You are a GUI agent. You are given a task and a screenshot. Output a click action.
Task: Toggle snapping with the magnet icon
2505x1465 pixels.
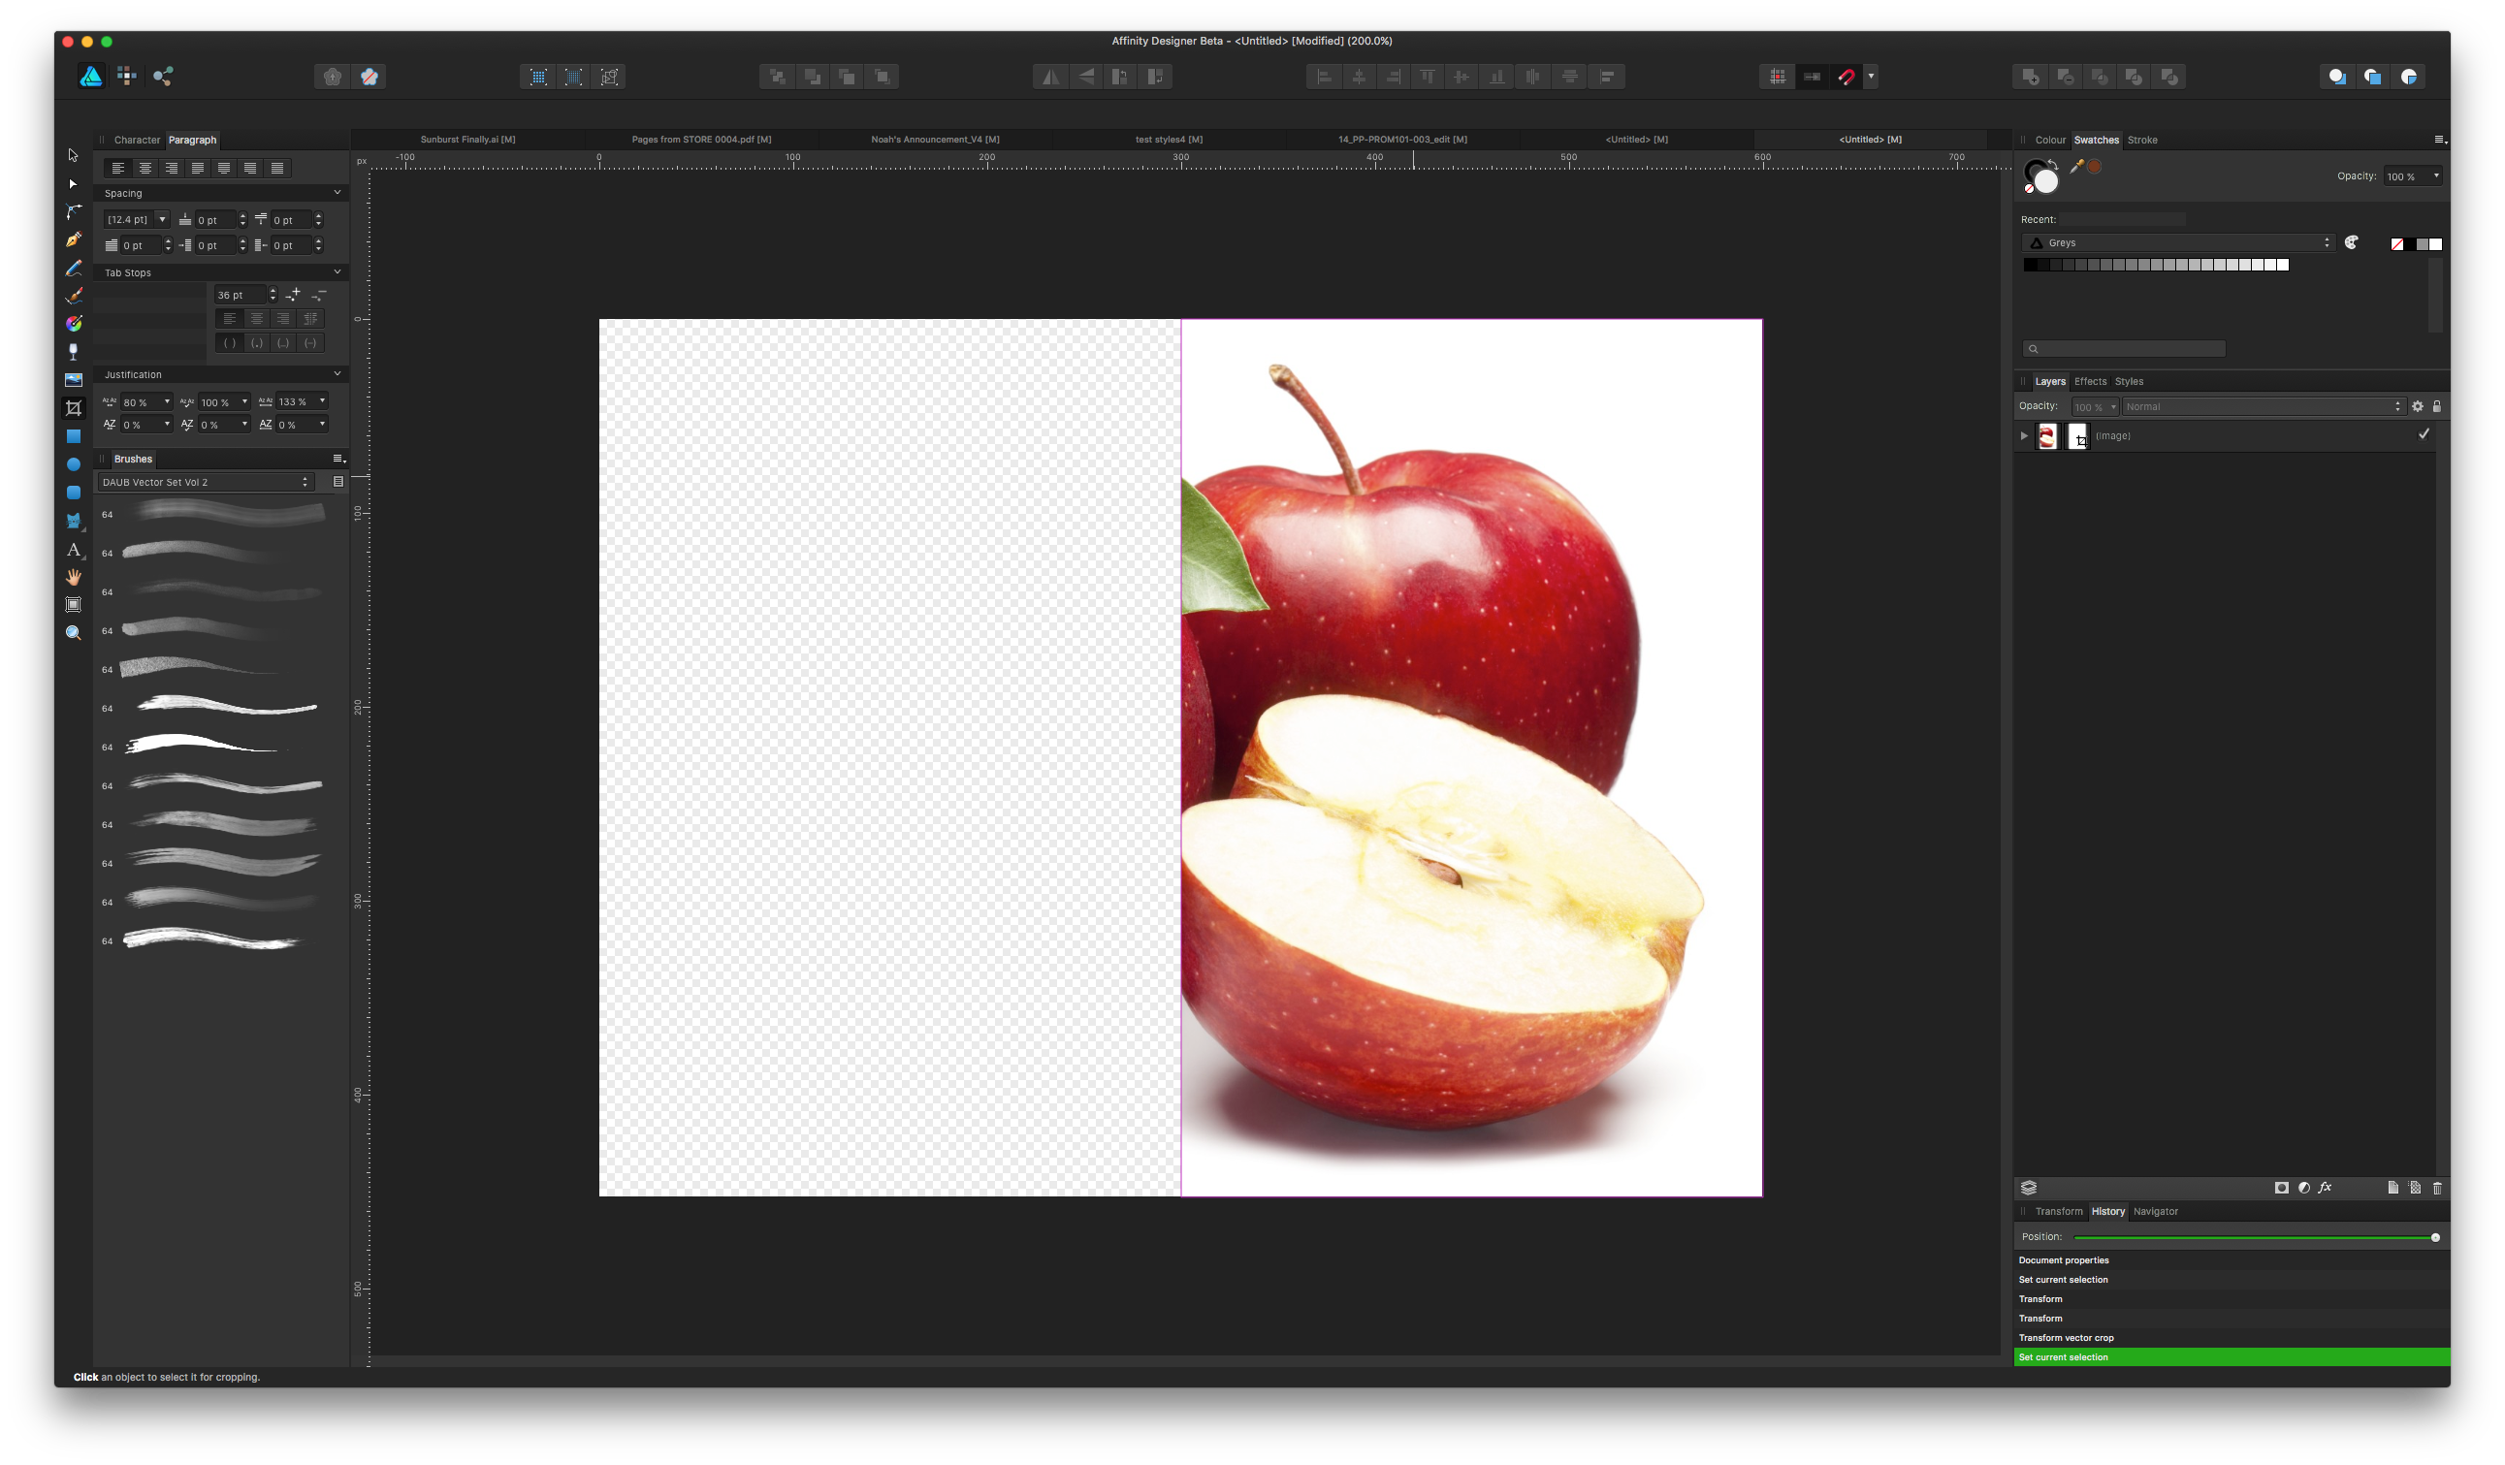(1846, 77)
